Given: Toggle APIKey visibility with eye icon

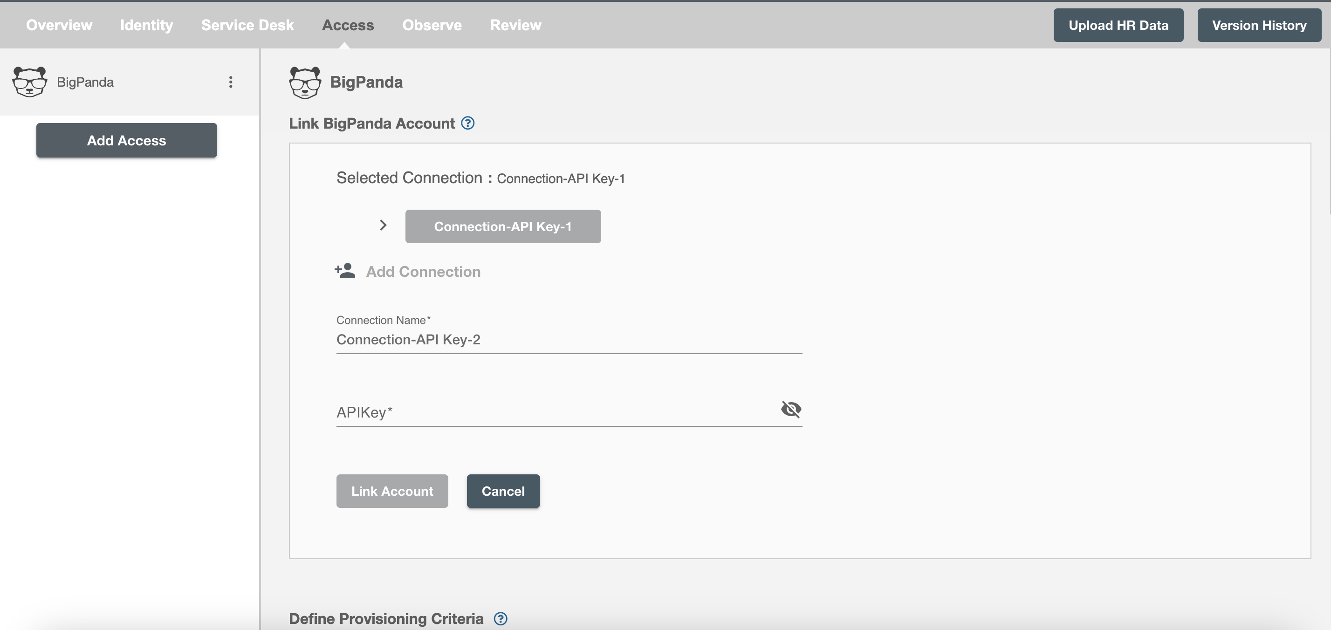Looking at the screenshot, I should (x=789, y=408).
